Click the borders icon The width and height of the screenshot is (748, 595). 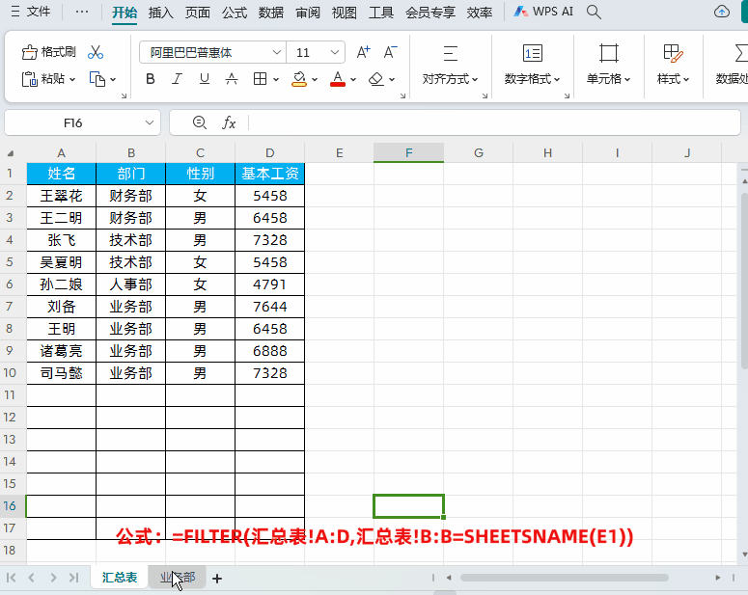[x=260, y=79]
